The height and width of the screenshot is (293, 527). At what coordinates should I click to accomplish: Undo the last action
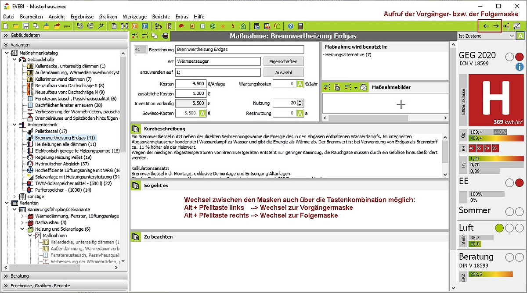(80, 26)
